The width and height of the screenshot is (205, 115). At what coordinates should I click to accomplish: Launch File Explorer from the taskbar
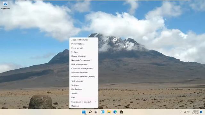coord(109,112)
